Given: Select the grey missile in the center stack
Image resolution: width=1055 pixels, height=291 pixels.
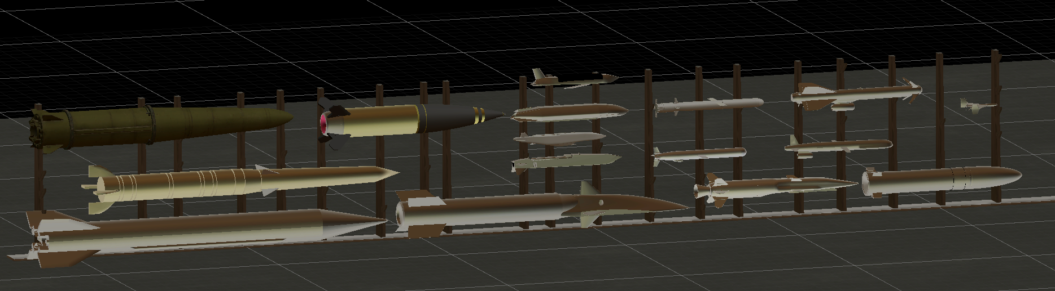Looking at the screenshot, I should pos(559,138).
